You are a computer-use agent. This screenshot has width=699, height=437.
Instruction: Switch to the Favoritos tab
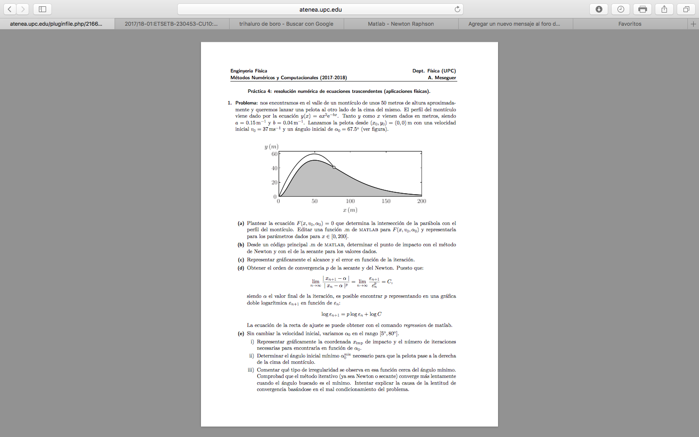pyautogui.click(x=630, y=24)
